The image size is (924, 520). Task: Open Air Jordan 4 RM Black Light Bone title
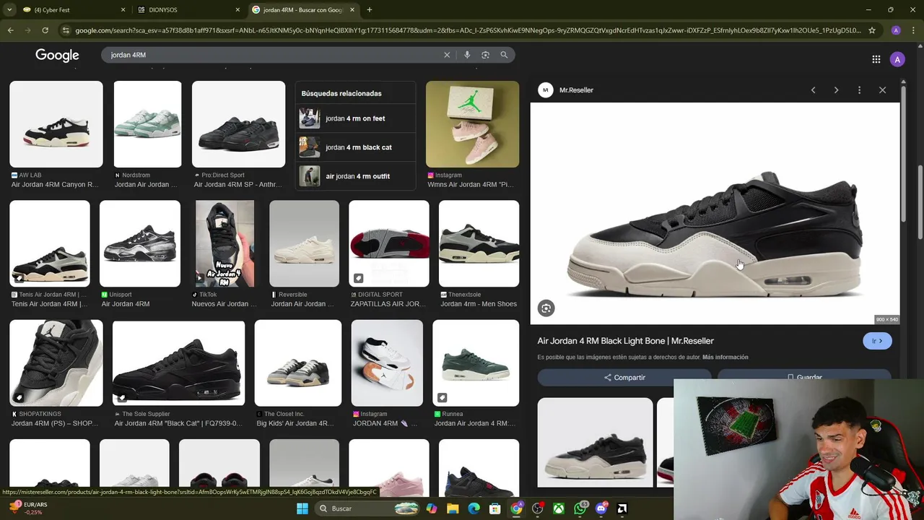pyautogui.click(x=625, y=341)
